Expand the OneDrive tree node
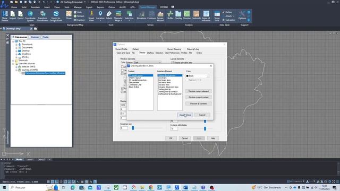Viewport: 340px width, 191px height. tap(16, 54)
